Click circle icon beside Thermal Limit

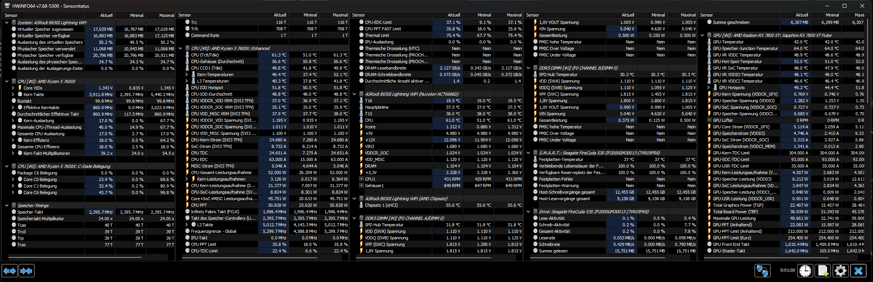click(x=361, y=35)
